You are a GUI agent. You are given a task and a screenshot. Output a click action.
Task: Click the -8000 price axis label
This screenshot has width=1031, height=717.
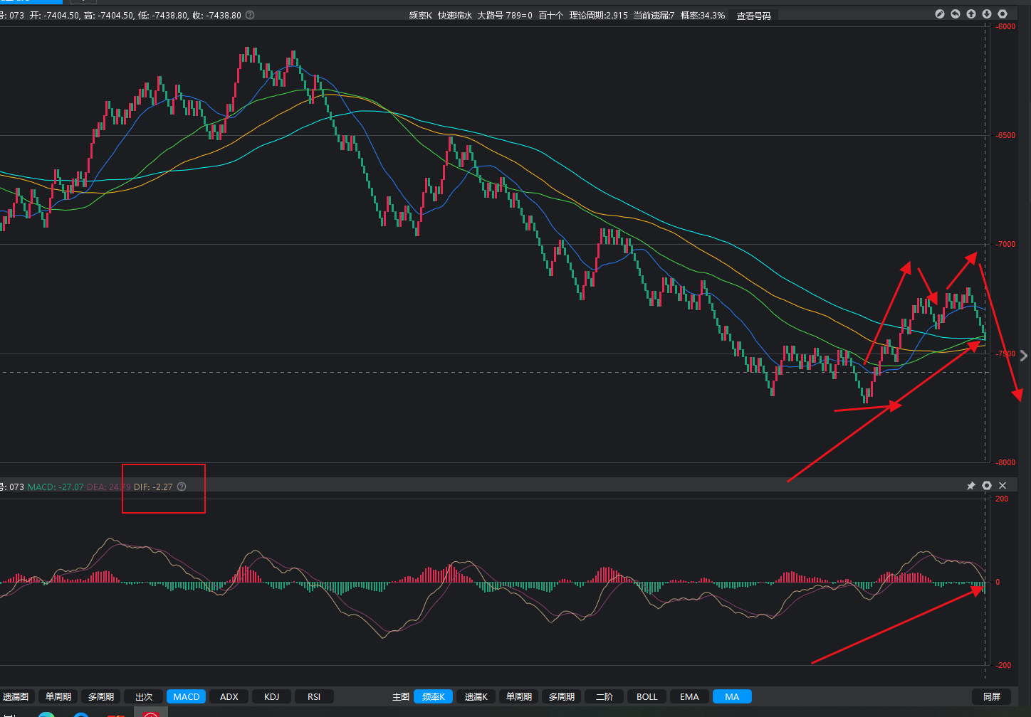coord(1005,462)
